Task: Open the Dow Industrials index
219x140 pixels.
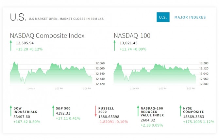Action: point(25,110)
